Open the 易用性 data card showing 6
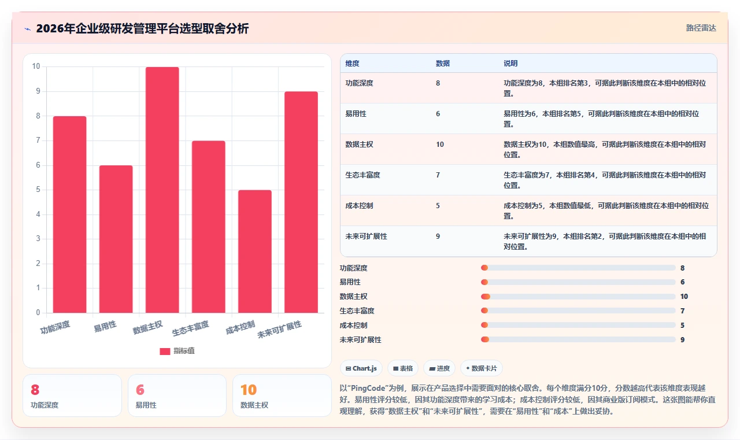This screenshot has width=740, height=440. coord(177,395)
